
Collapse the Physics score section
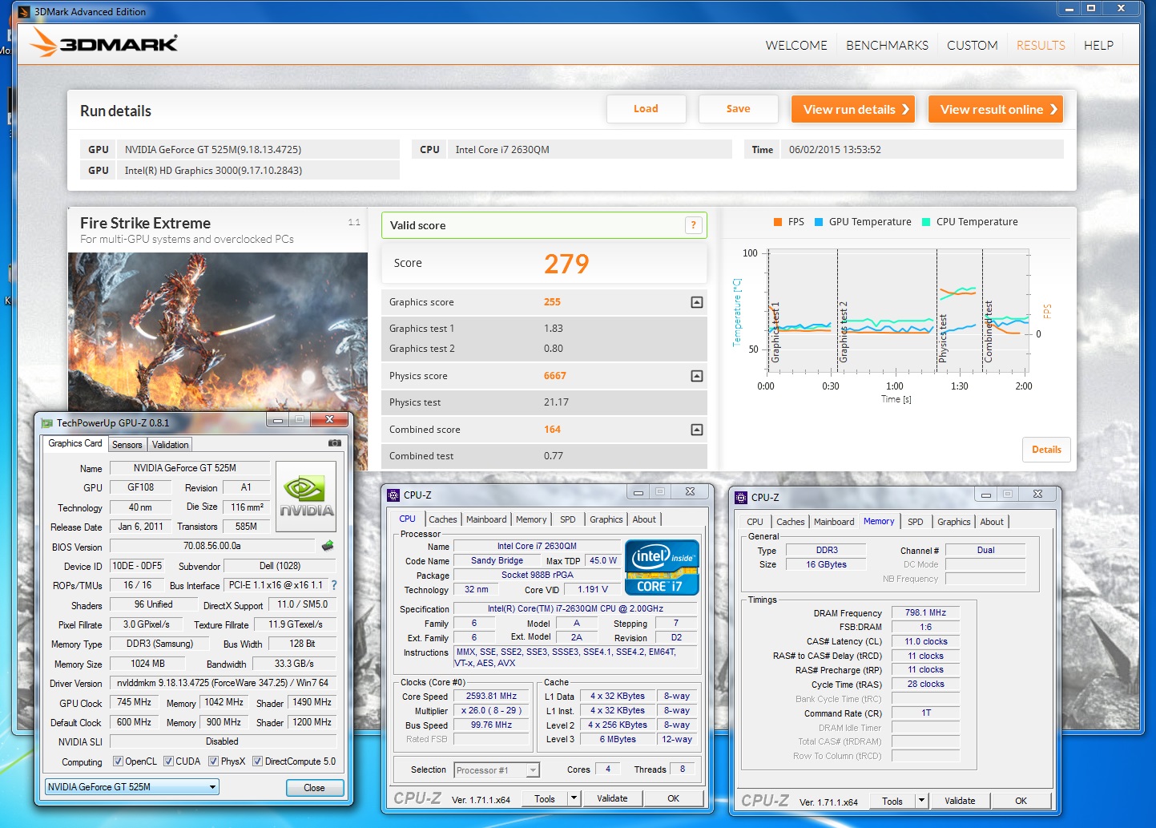click(x=697, y=376)
